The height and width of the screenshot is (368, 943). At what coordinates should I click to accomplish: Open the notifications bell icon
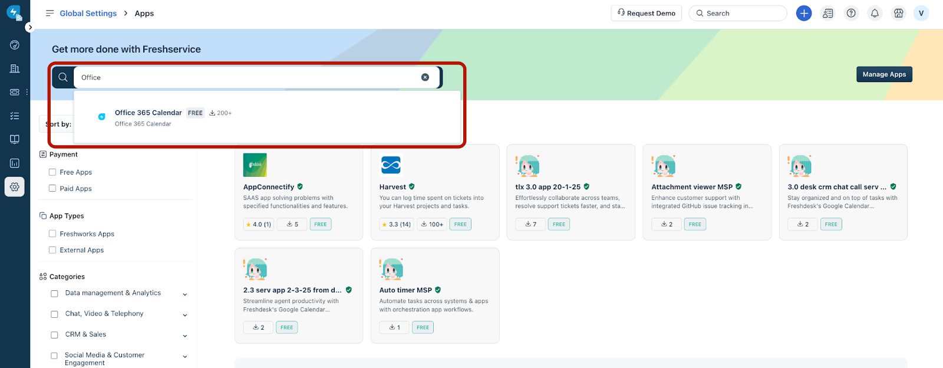(x=875, y=13)
